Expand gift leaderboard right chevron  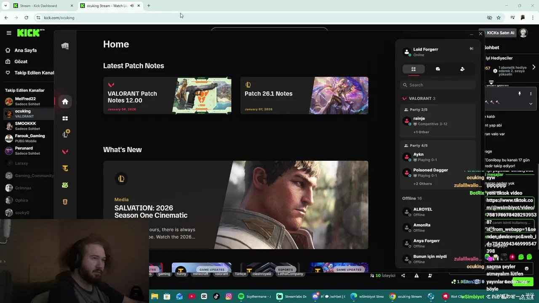pos(534,67)
